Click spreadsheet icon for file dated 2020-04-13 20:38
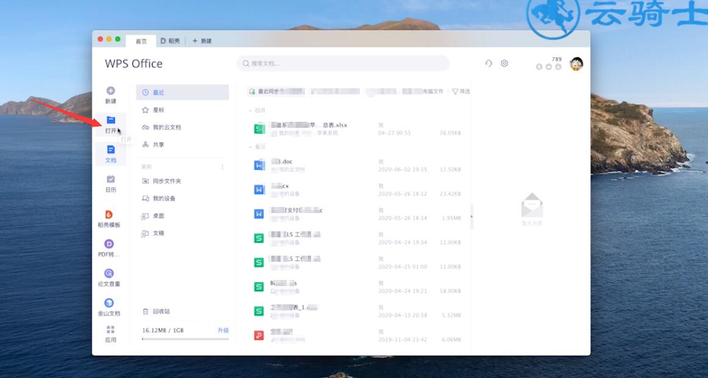Image resolution: width=708 pixels, height=378 pixels. tap(259, 311)
